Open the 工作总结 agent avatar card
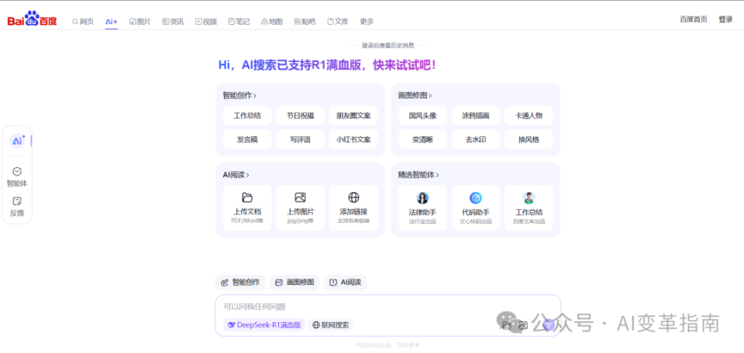Image resolution: width=744 pixels, height=353 pixels. click(x=529, y=207)
